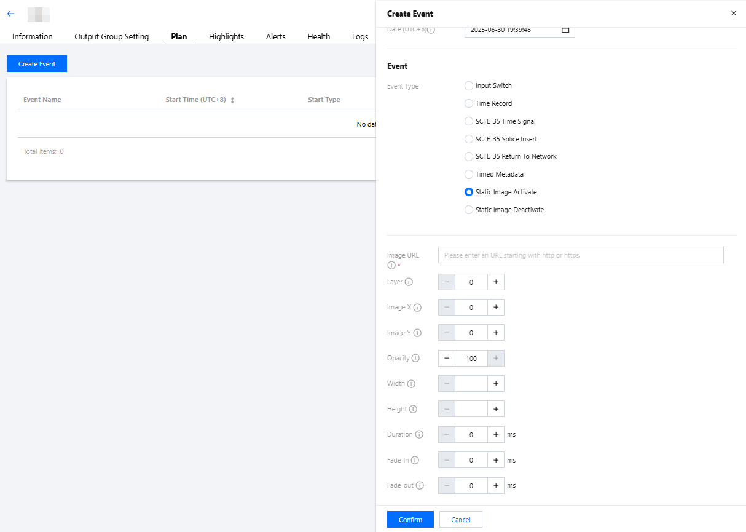Click the Image URL input field
This screenshot has height=532, width=746.
[580, 255]
